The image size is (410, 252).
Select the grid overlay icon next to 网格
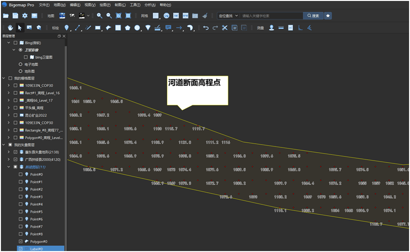tap(155, 16)
